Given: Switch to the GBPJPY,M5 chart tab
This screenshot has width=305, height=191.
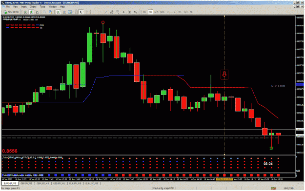Looking at the screenshot, I should click(26, 183).
